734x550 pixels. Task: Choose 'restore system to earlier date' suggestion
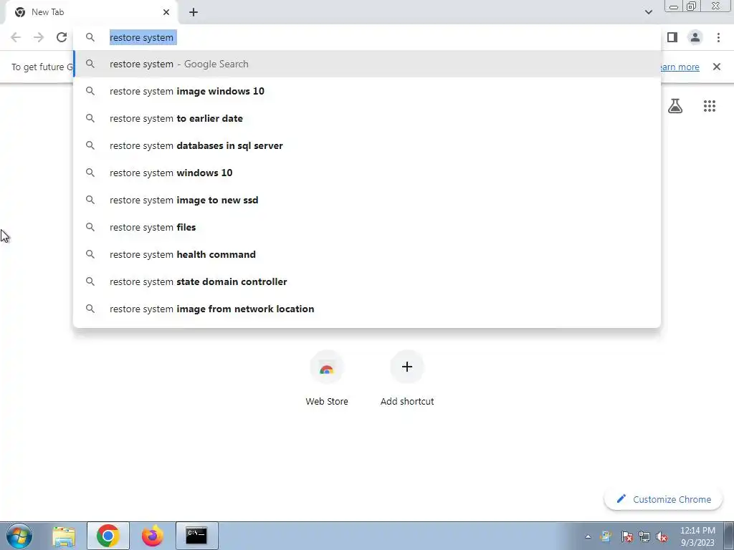[x=367, y=118]
